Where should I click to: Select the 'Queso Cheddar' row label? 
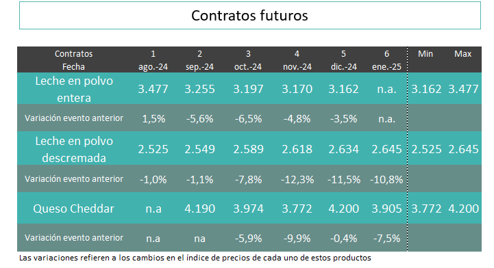[74, 209]
